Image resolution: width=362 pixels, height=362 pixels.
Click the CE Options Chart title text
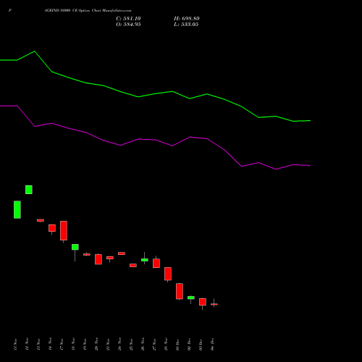click(x=88, y=11)
